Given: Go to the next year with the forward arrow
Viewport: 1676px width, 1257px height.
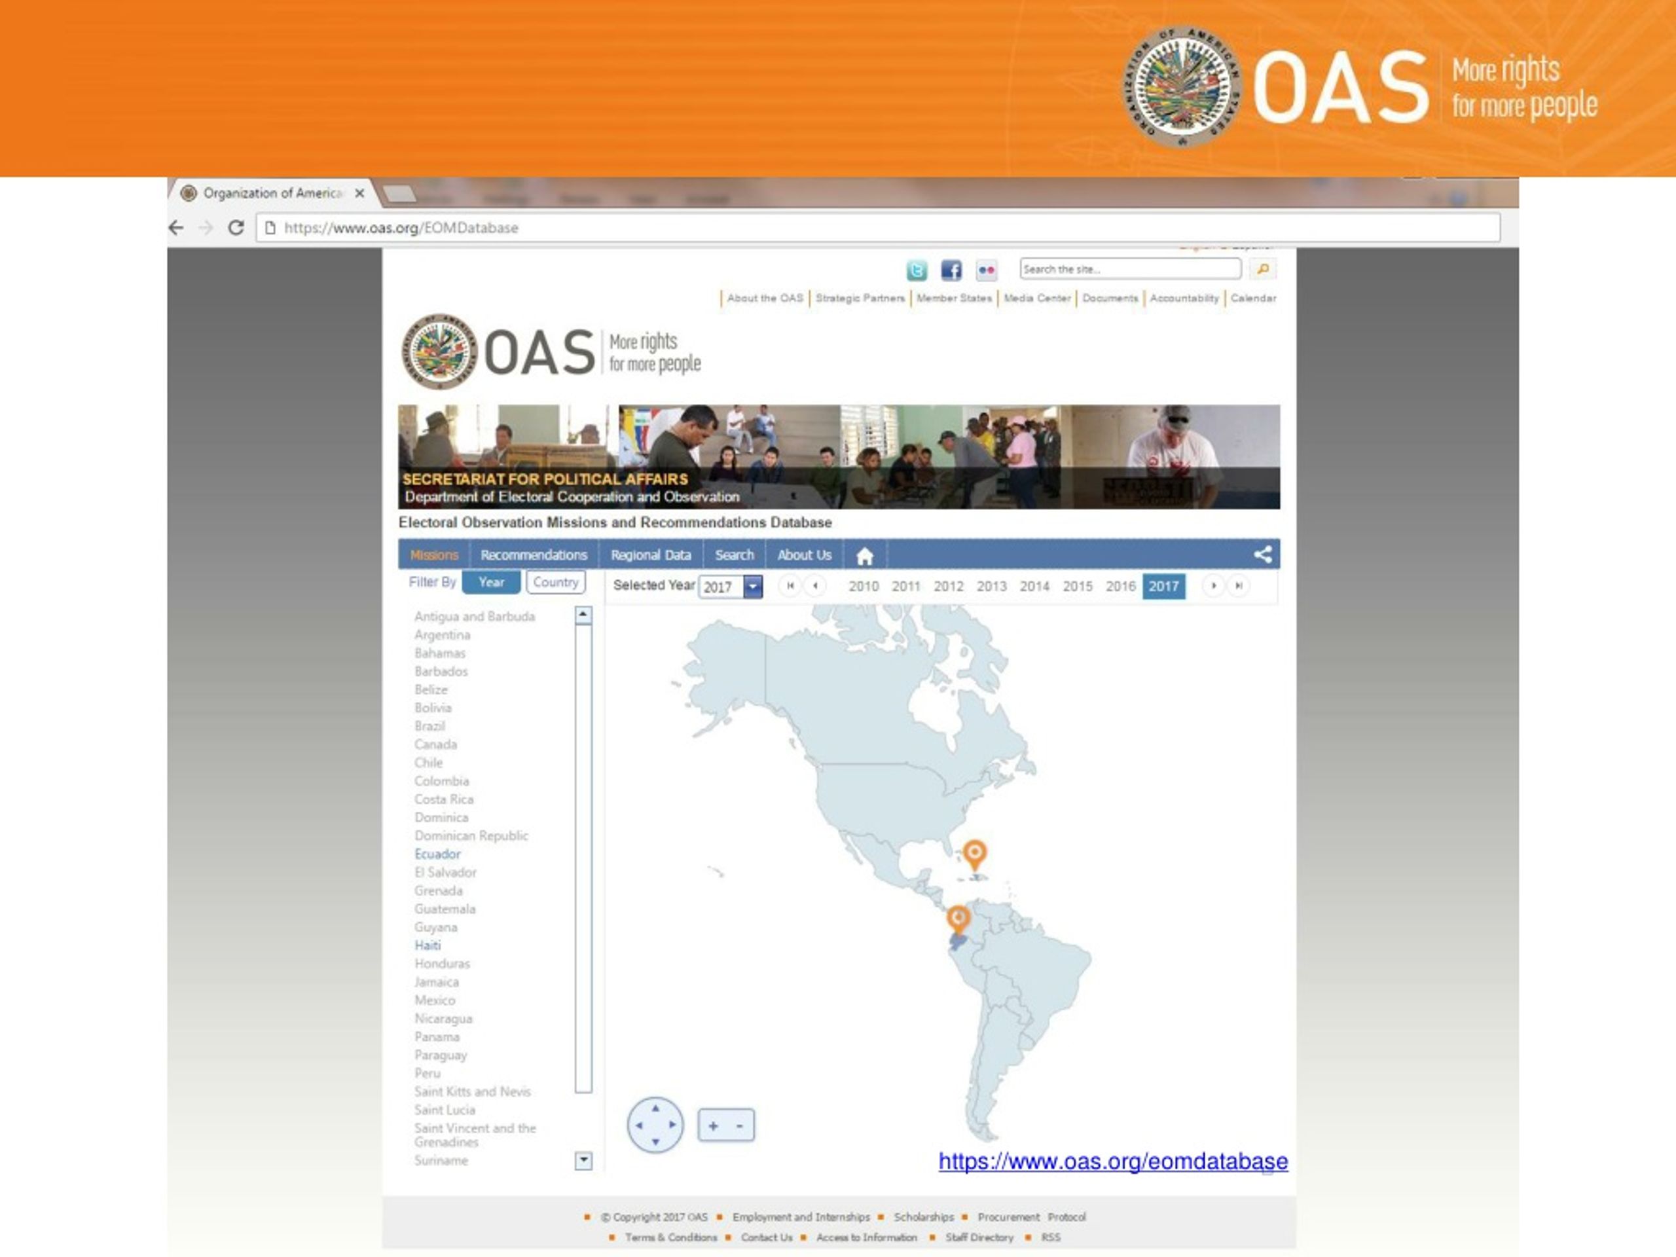Looking at the screenshot, I should pyautogui.click(x=1213, y=586).
